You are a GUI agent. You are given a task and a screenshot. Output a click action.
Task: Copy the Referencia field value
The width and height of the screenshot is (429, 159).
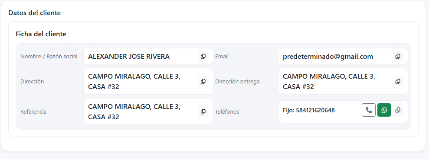(x=203, y=111)
